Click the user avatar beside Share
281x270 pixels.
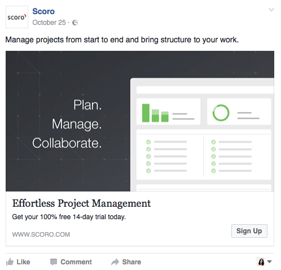(261, 262)
